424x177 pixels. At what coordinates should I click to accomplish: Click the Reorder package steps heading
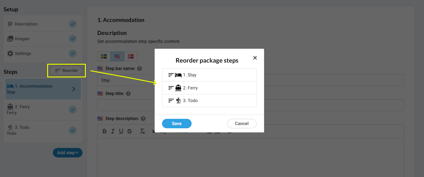coord(207,60)
